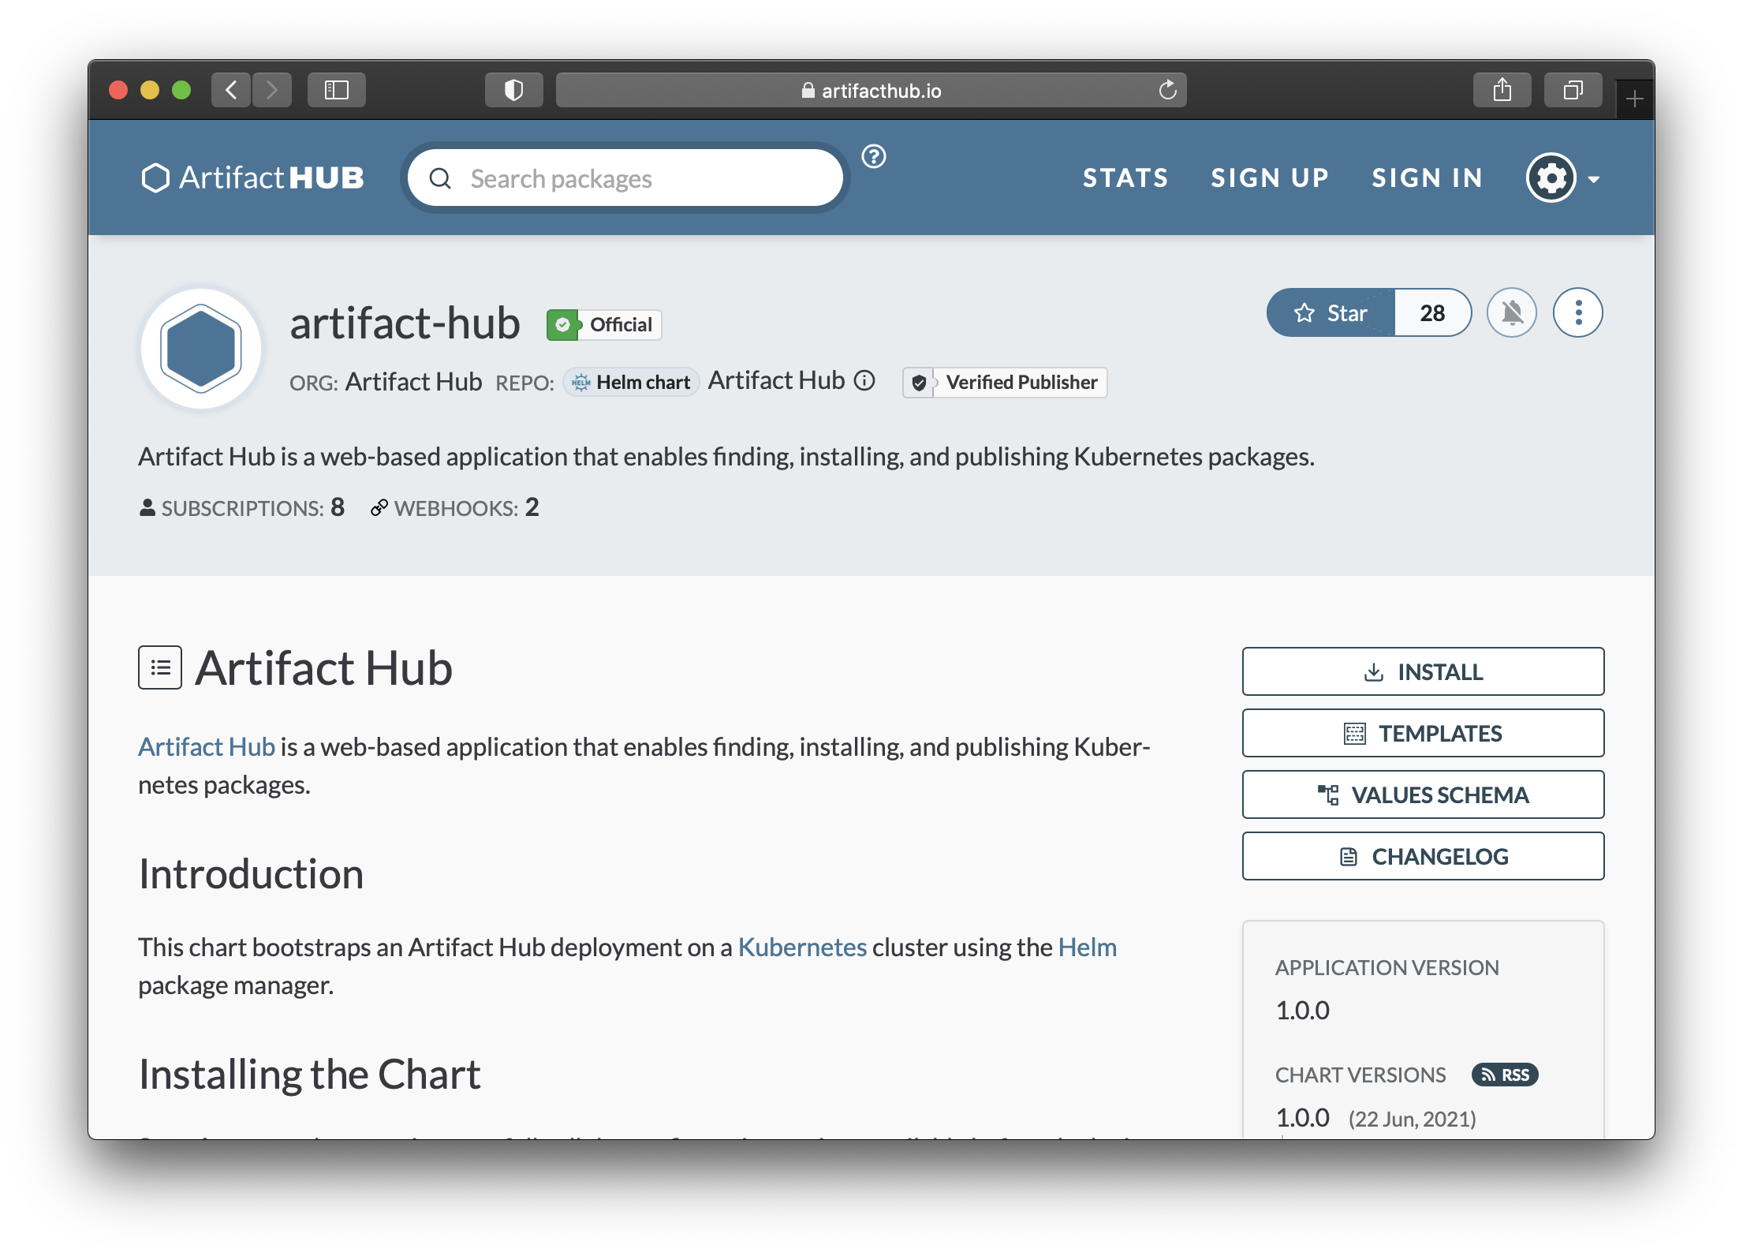Click the three-dot more options icon

(1577, 312)
